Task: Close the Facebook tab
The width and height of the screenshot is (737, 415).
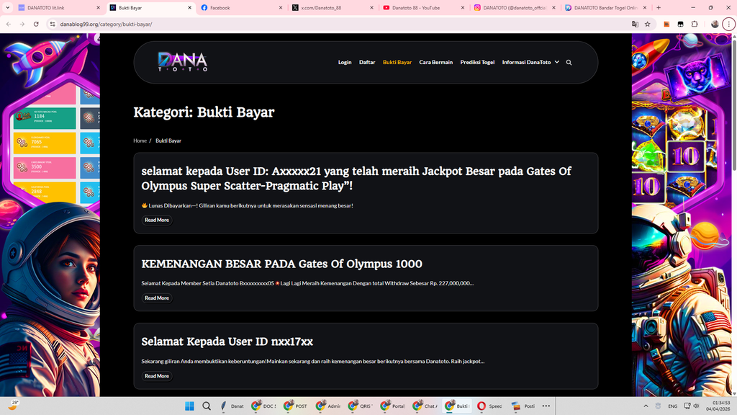Action: tap(281, 7)
